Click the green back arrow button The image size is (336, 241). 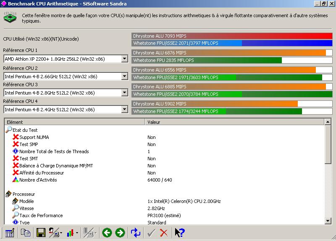[x=107, y=233]
